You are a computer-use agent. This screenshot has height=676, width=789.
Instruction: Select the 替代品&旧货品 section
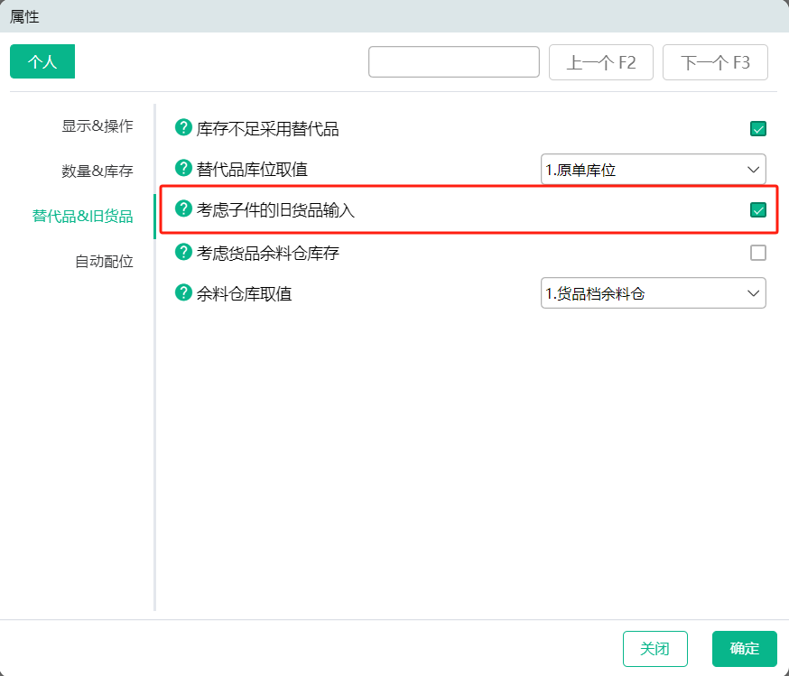click(x=82, y=217)
